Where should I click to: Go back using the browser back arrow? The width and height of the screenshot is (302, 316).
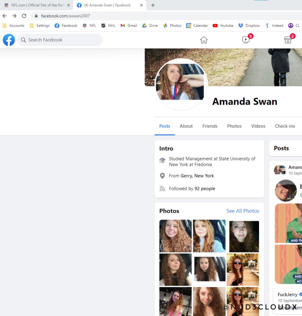click(5, 16)
